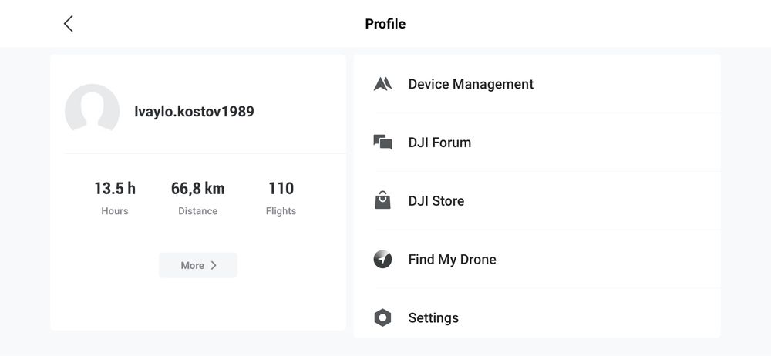Click the DJI Forum chat bubbles icon

pyautogui.click(x=382, y=142)
